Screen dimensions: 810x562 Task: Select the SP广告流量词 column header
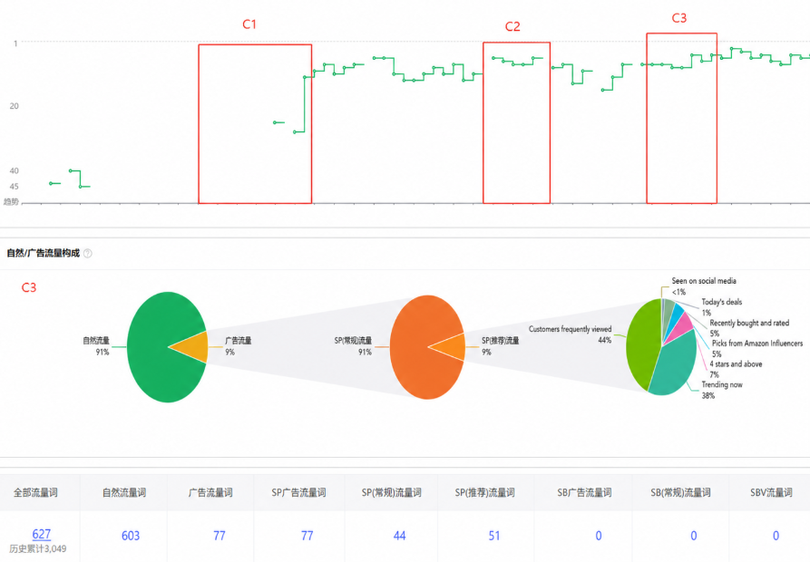click(298, 493)
